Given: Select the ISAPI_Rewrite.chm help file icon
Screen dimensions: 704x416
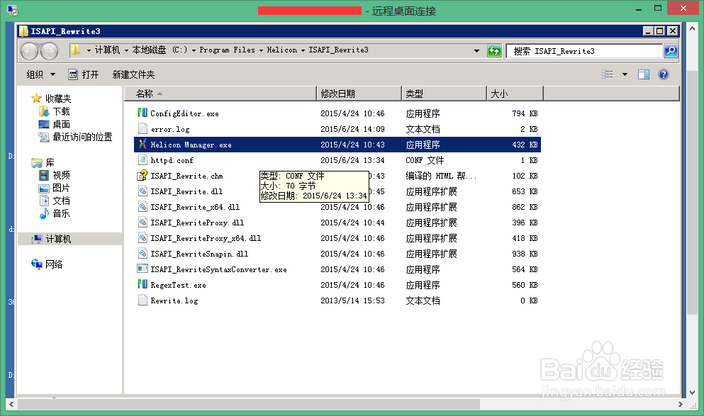Looking at the screenshot, I should pyautogui.click(x=143, y=176).
